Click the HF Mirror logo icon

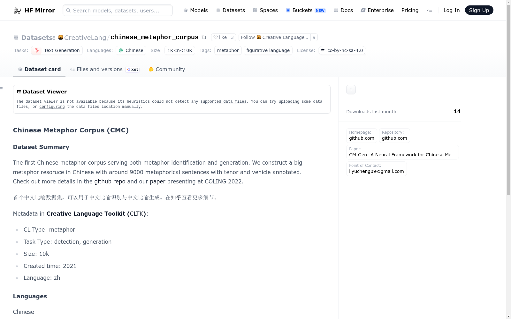click(x=18, y=11)
